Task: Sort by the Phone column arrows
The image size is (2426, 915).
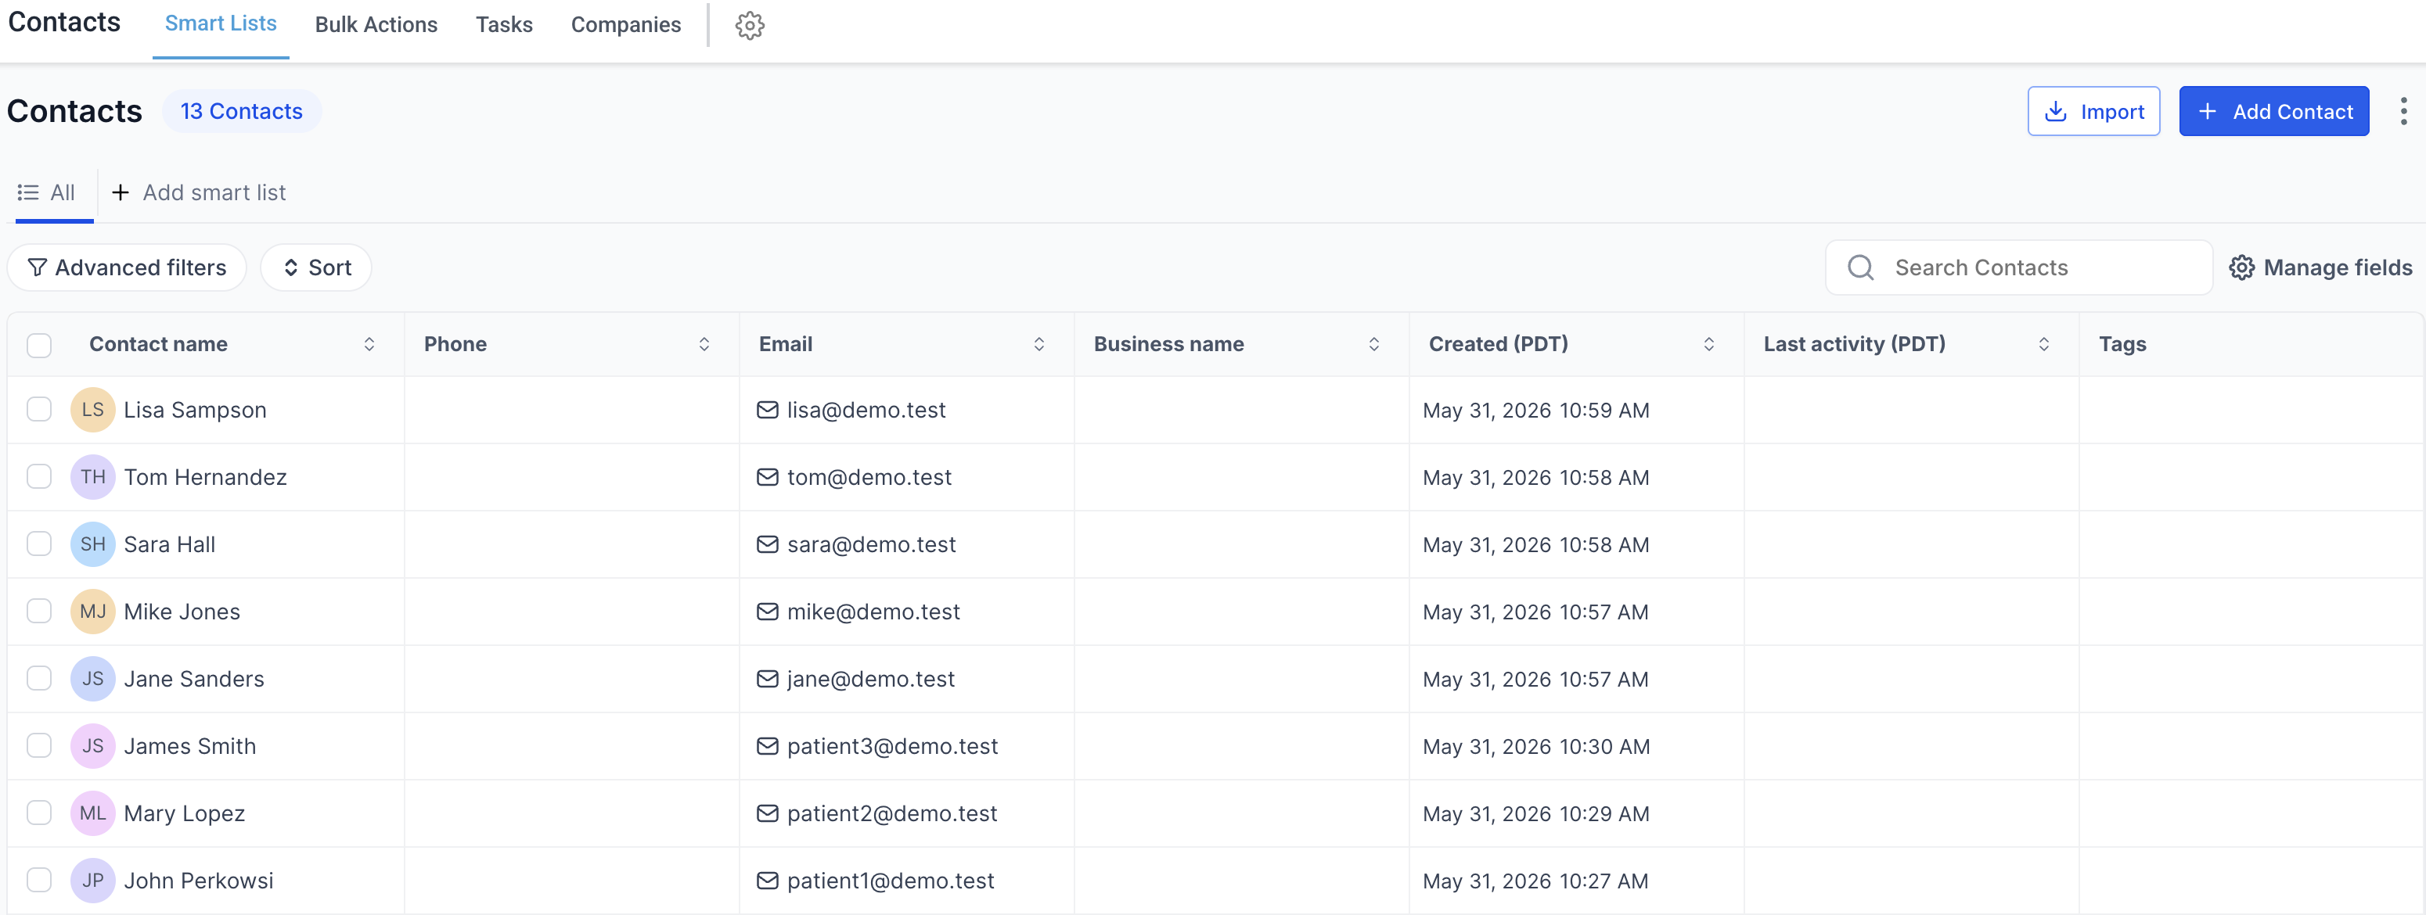Action: (704, 345)
